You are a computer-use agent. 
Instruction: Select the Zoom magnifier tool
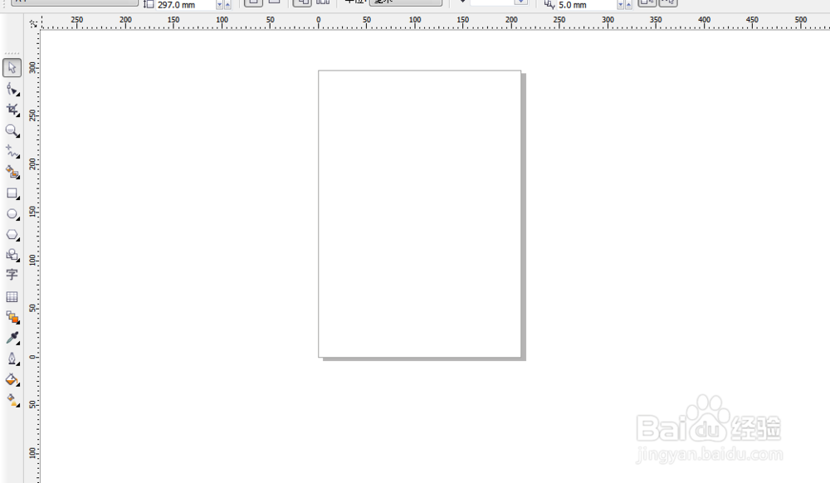(12, 130)
